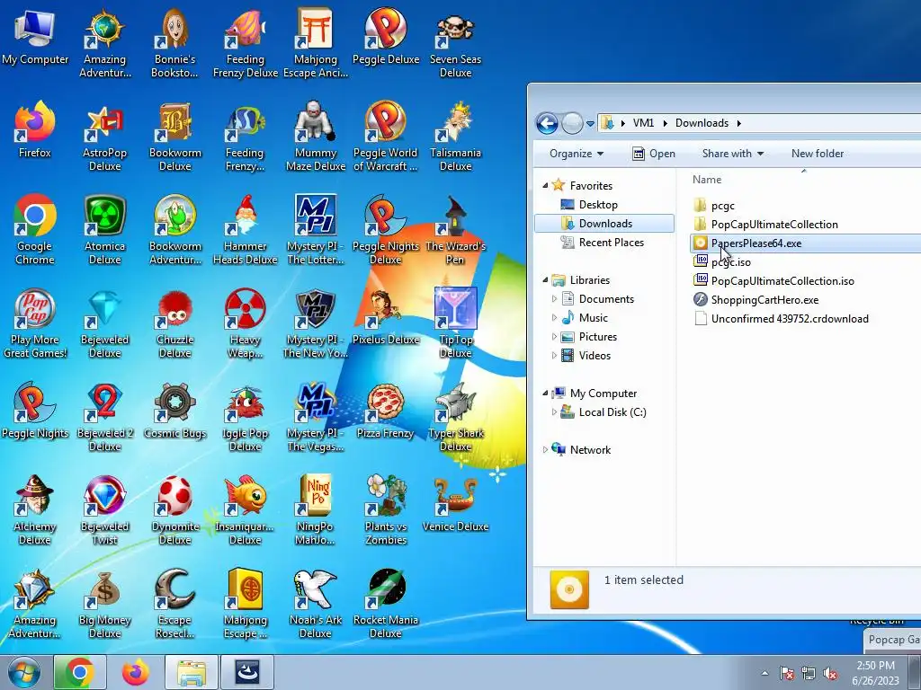
Task: Collapse the Favorites tree section
Action: 545,185
